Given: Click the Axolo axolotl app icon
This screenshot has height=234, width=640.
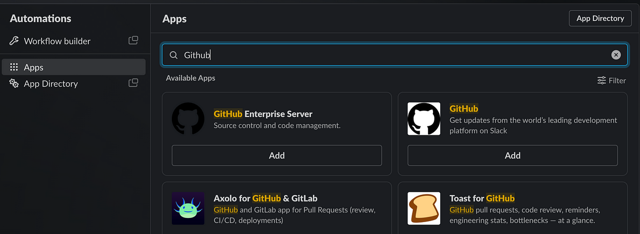Looking at the screenshot, I should (188, 208).
